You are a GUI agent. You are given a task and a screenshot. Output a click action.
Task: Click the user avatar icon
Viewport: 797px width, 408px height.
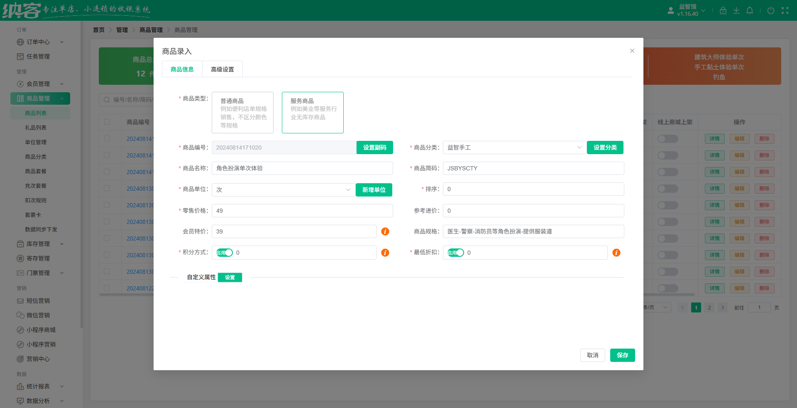click(671, 10)
